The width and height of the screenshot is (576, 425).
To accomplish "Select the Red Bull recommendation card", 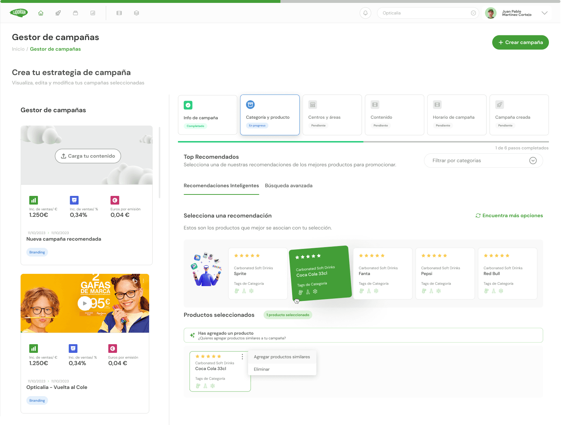I will point(507,273).
